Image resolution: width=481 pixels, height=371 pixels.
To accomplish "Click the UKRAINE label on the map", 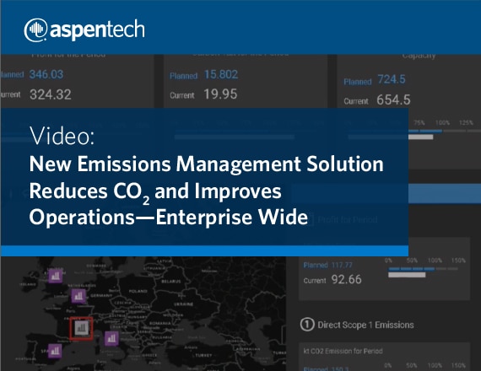I will [183, 304].
